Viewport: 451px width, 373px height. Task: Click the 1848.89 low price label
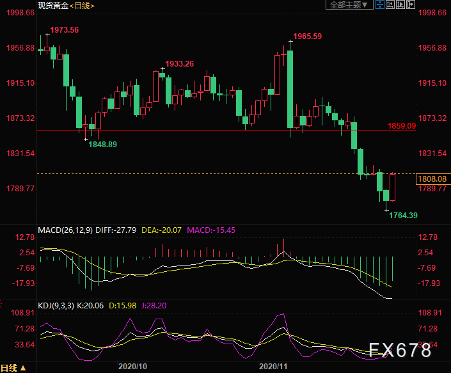click(102, 145)
